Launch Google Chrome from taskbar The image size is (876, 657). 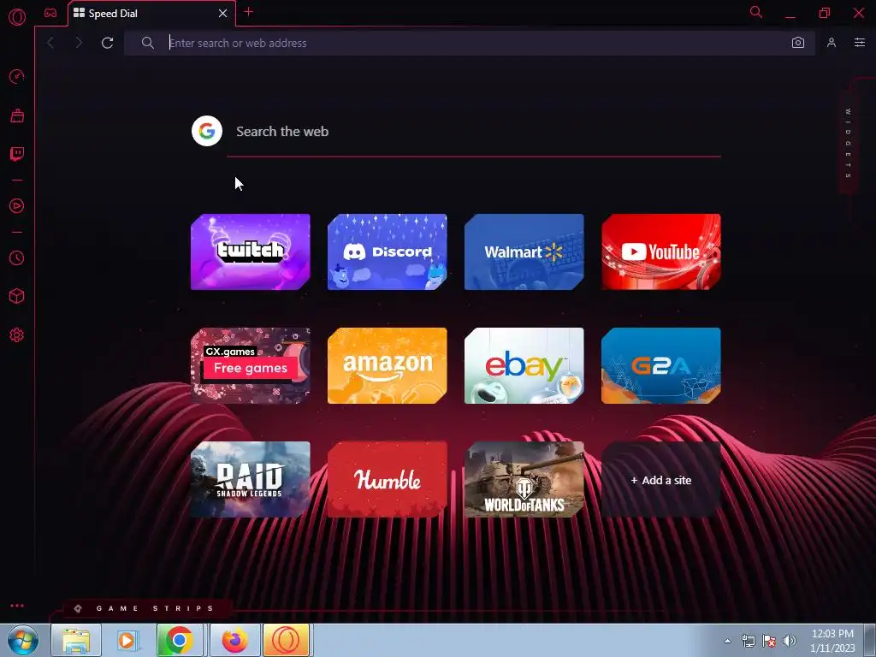pyautogui.click(x=180, y=640)
